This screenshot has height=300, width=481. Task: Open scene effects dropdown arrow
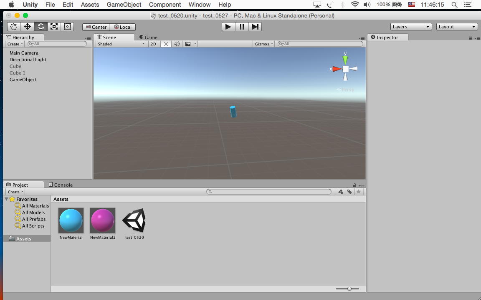tap(195, 44)
